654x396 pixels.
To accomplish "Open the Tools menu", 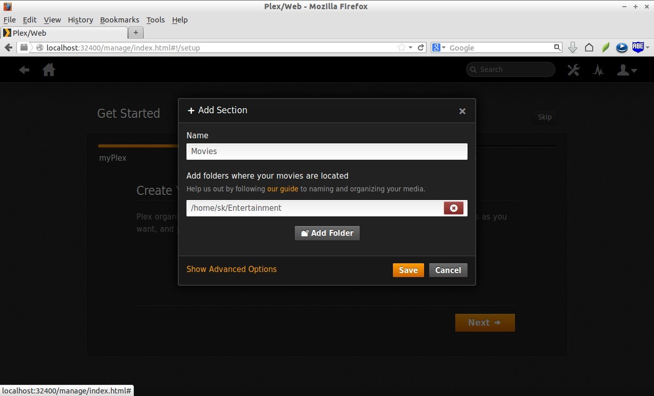I will (x=155, y=20).
